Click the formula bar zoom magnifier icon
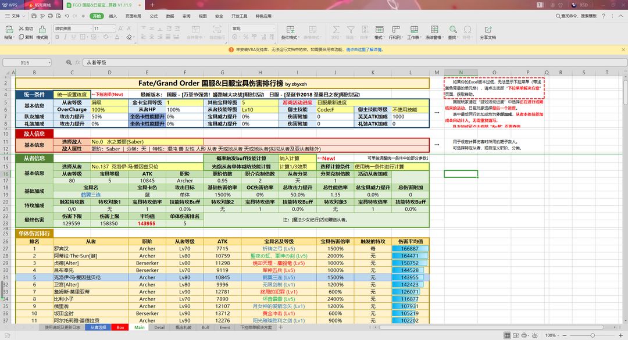Screen dimensions: 628x340 coord(69,62)
